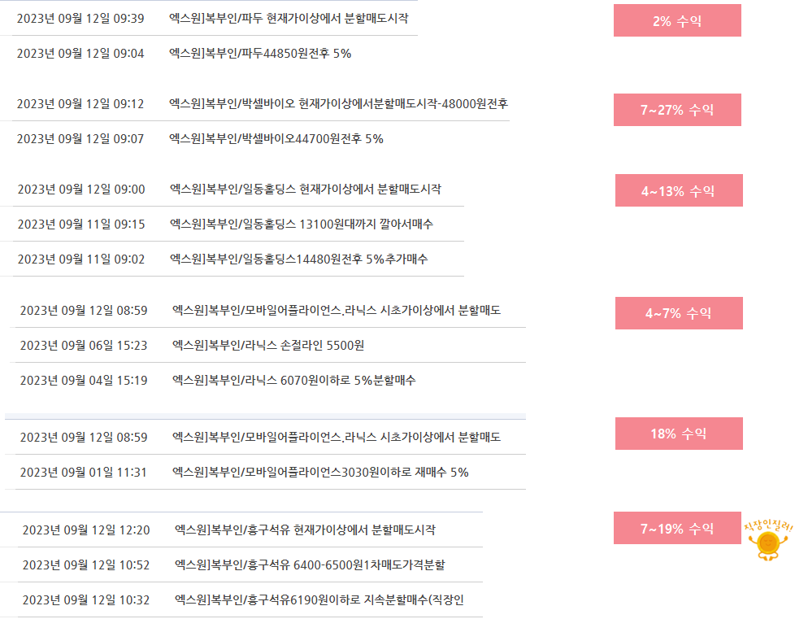Image resolution: width=795 pixels, height=619 pixels.
Task: Open the 파두 현재가이상에서 분할매도시작 message
Action: tap(289, 18)
